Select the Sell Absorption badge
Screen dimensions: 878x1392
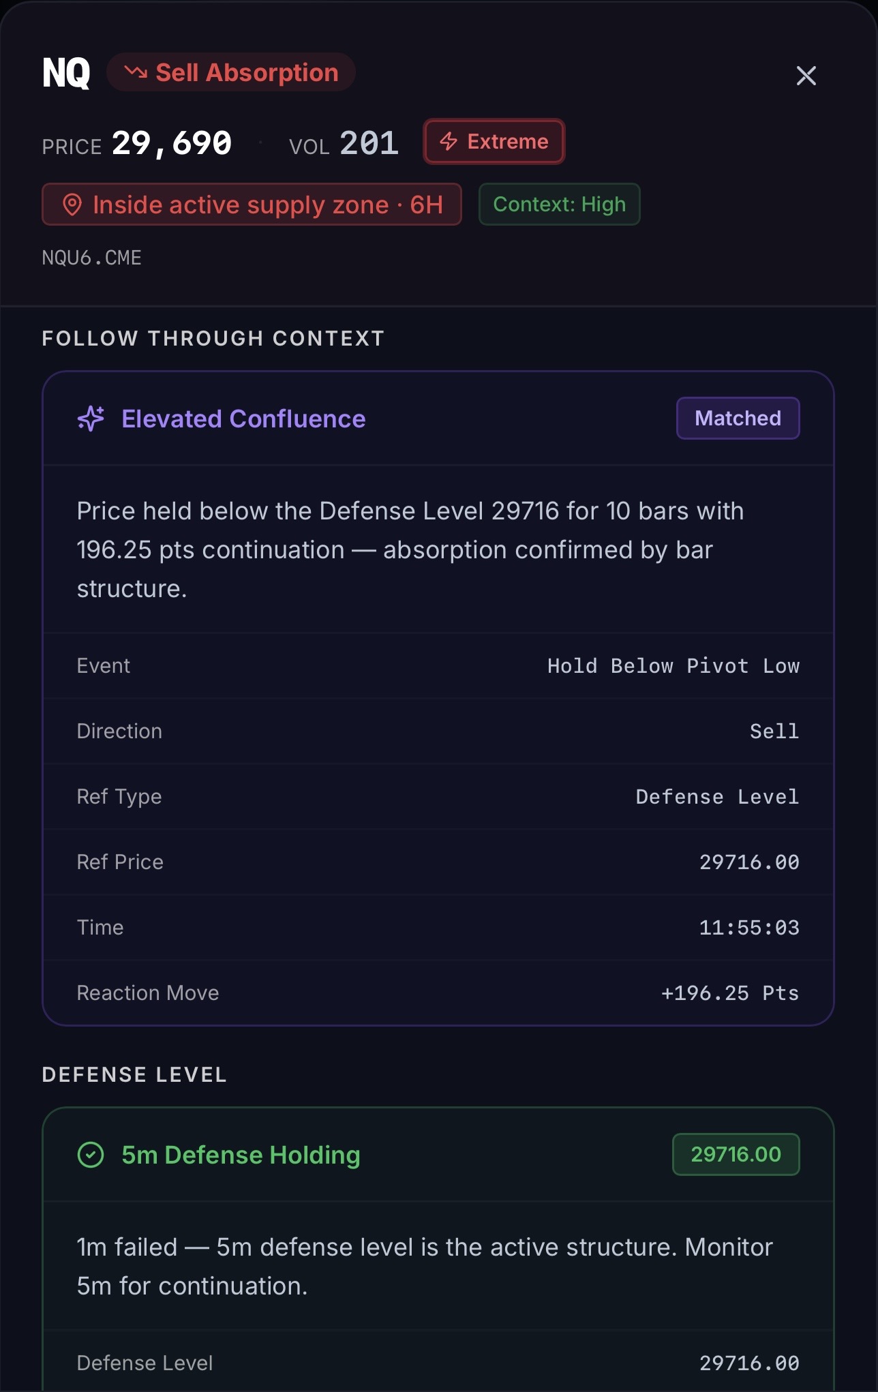point(231,72)
